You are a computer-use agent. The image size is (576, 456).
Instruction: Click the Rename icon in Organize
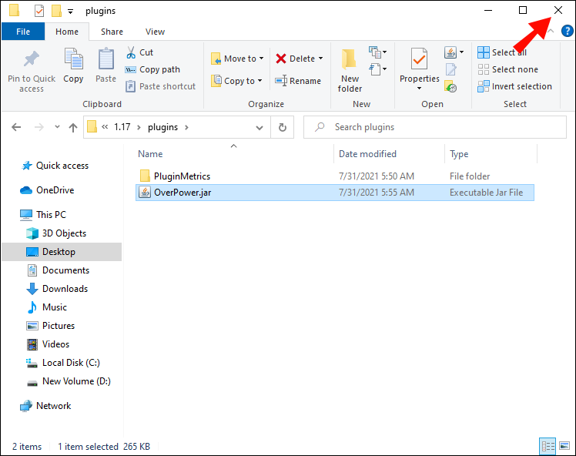pyautogui.click(x=281, y=80)
